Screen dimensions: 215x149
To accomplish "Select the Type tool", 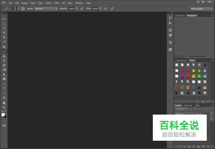I will click(4, 89).
